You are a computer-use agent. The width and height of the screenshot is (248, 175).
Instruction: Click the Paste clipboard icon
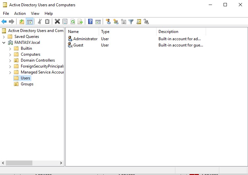[47, 21]
